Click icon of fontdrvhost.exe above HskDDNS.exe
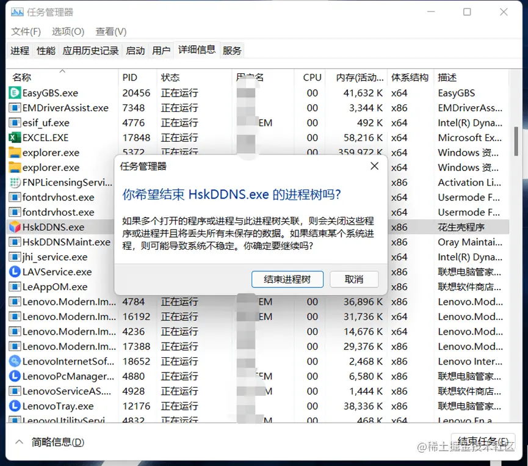 [15, 212]
